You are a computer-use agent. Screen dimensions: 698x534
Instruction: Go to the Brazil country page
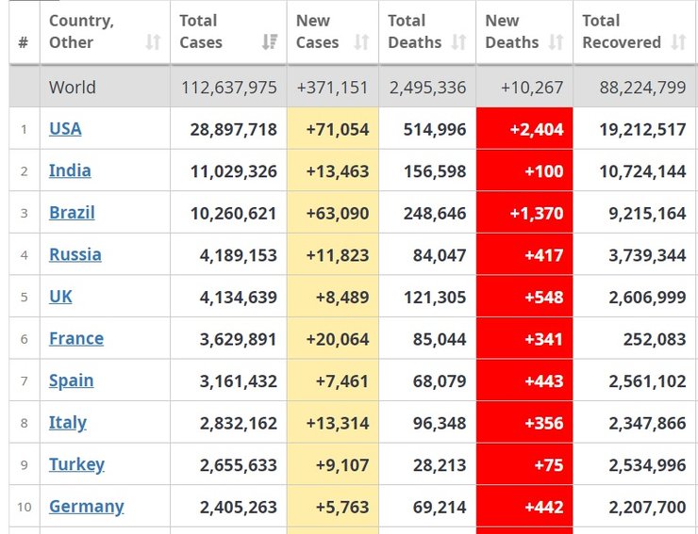[x=72, y=213]
